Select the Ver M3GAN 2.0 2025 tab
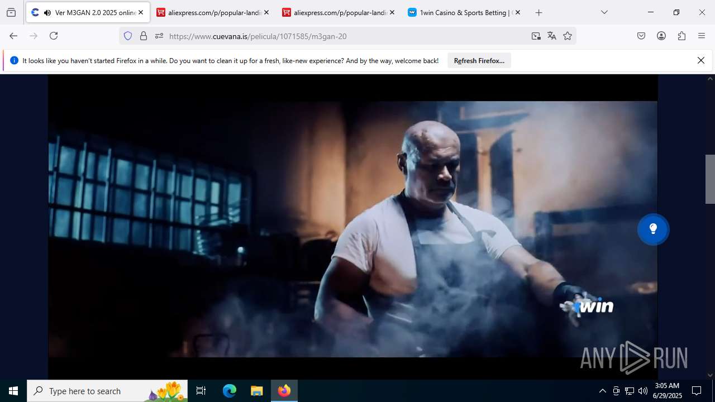This screenshot has width=715, height=402. point(88,12)
